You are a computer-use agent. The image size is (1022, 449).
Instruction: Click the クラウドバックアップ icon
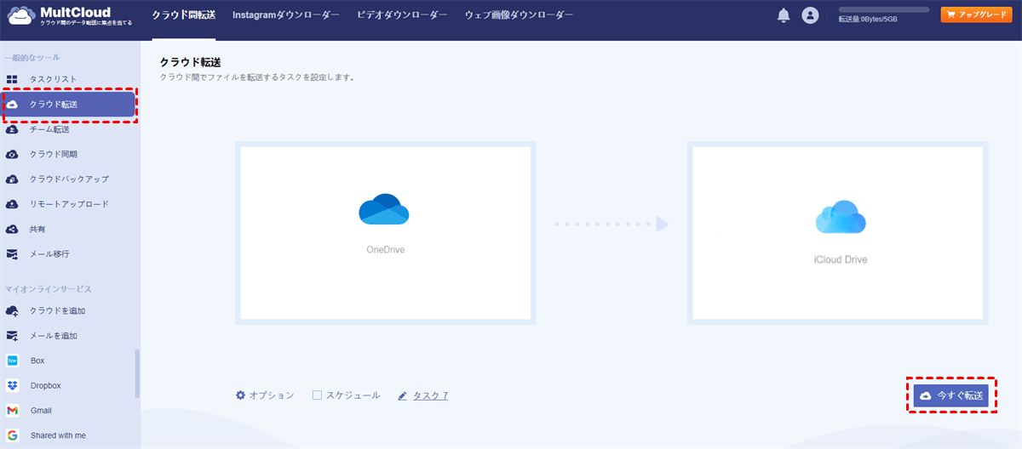(13, 179)
